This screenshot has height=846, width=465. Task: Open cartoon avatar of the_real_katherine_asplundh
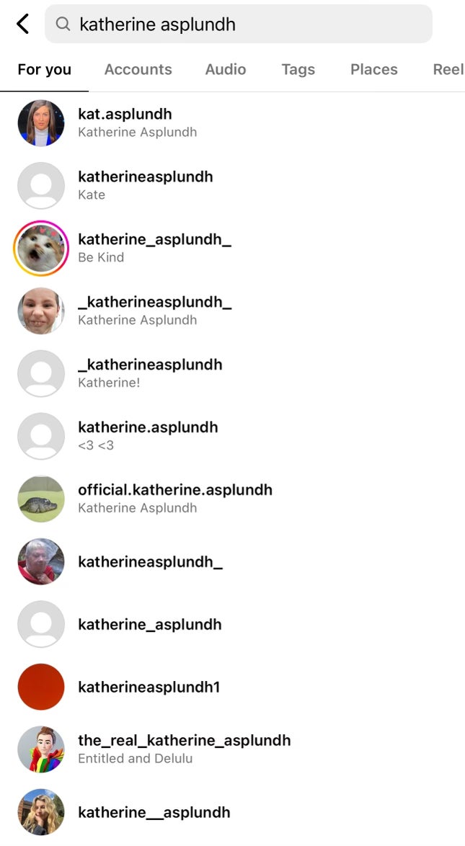[41, 749]
